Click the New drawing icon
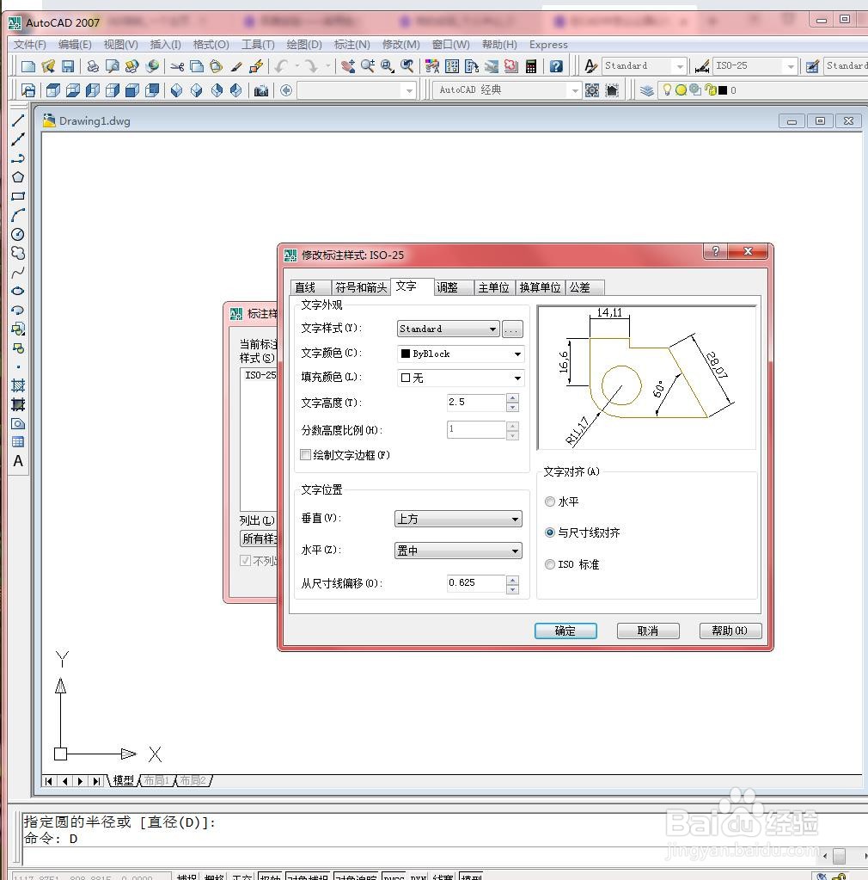 click(28, 66)
